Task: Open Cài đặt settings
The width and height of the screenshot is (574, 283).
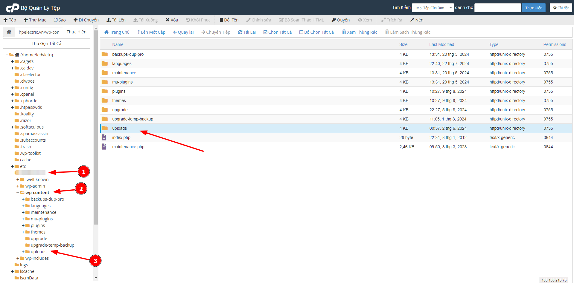Action: [561, 8]
